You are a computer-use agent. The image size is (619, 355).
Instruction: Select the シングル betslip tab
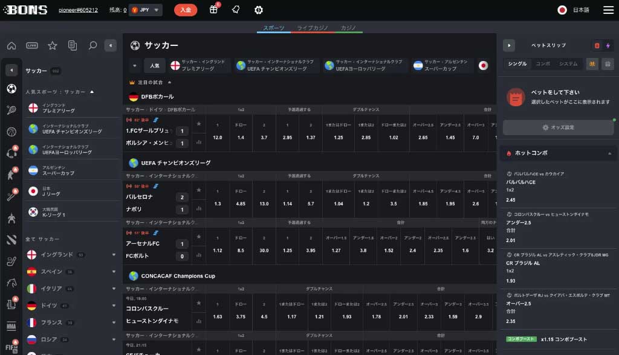517,64
